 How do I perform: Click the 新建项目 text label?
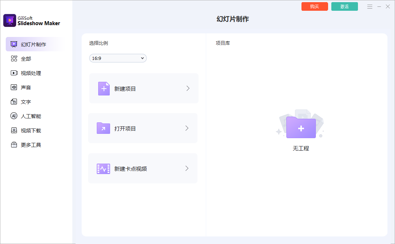(125, 89)
